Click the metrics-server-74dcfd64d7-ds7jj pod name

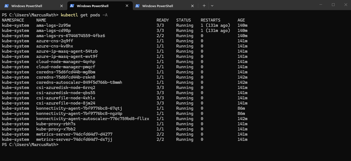(74, 139)
